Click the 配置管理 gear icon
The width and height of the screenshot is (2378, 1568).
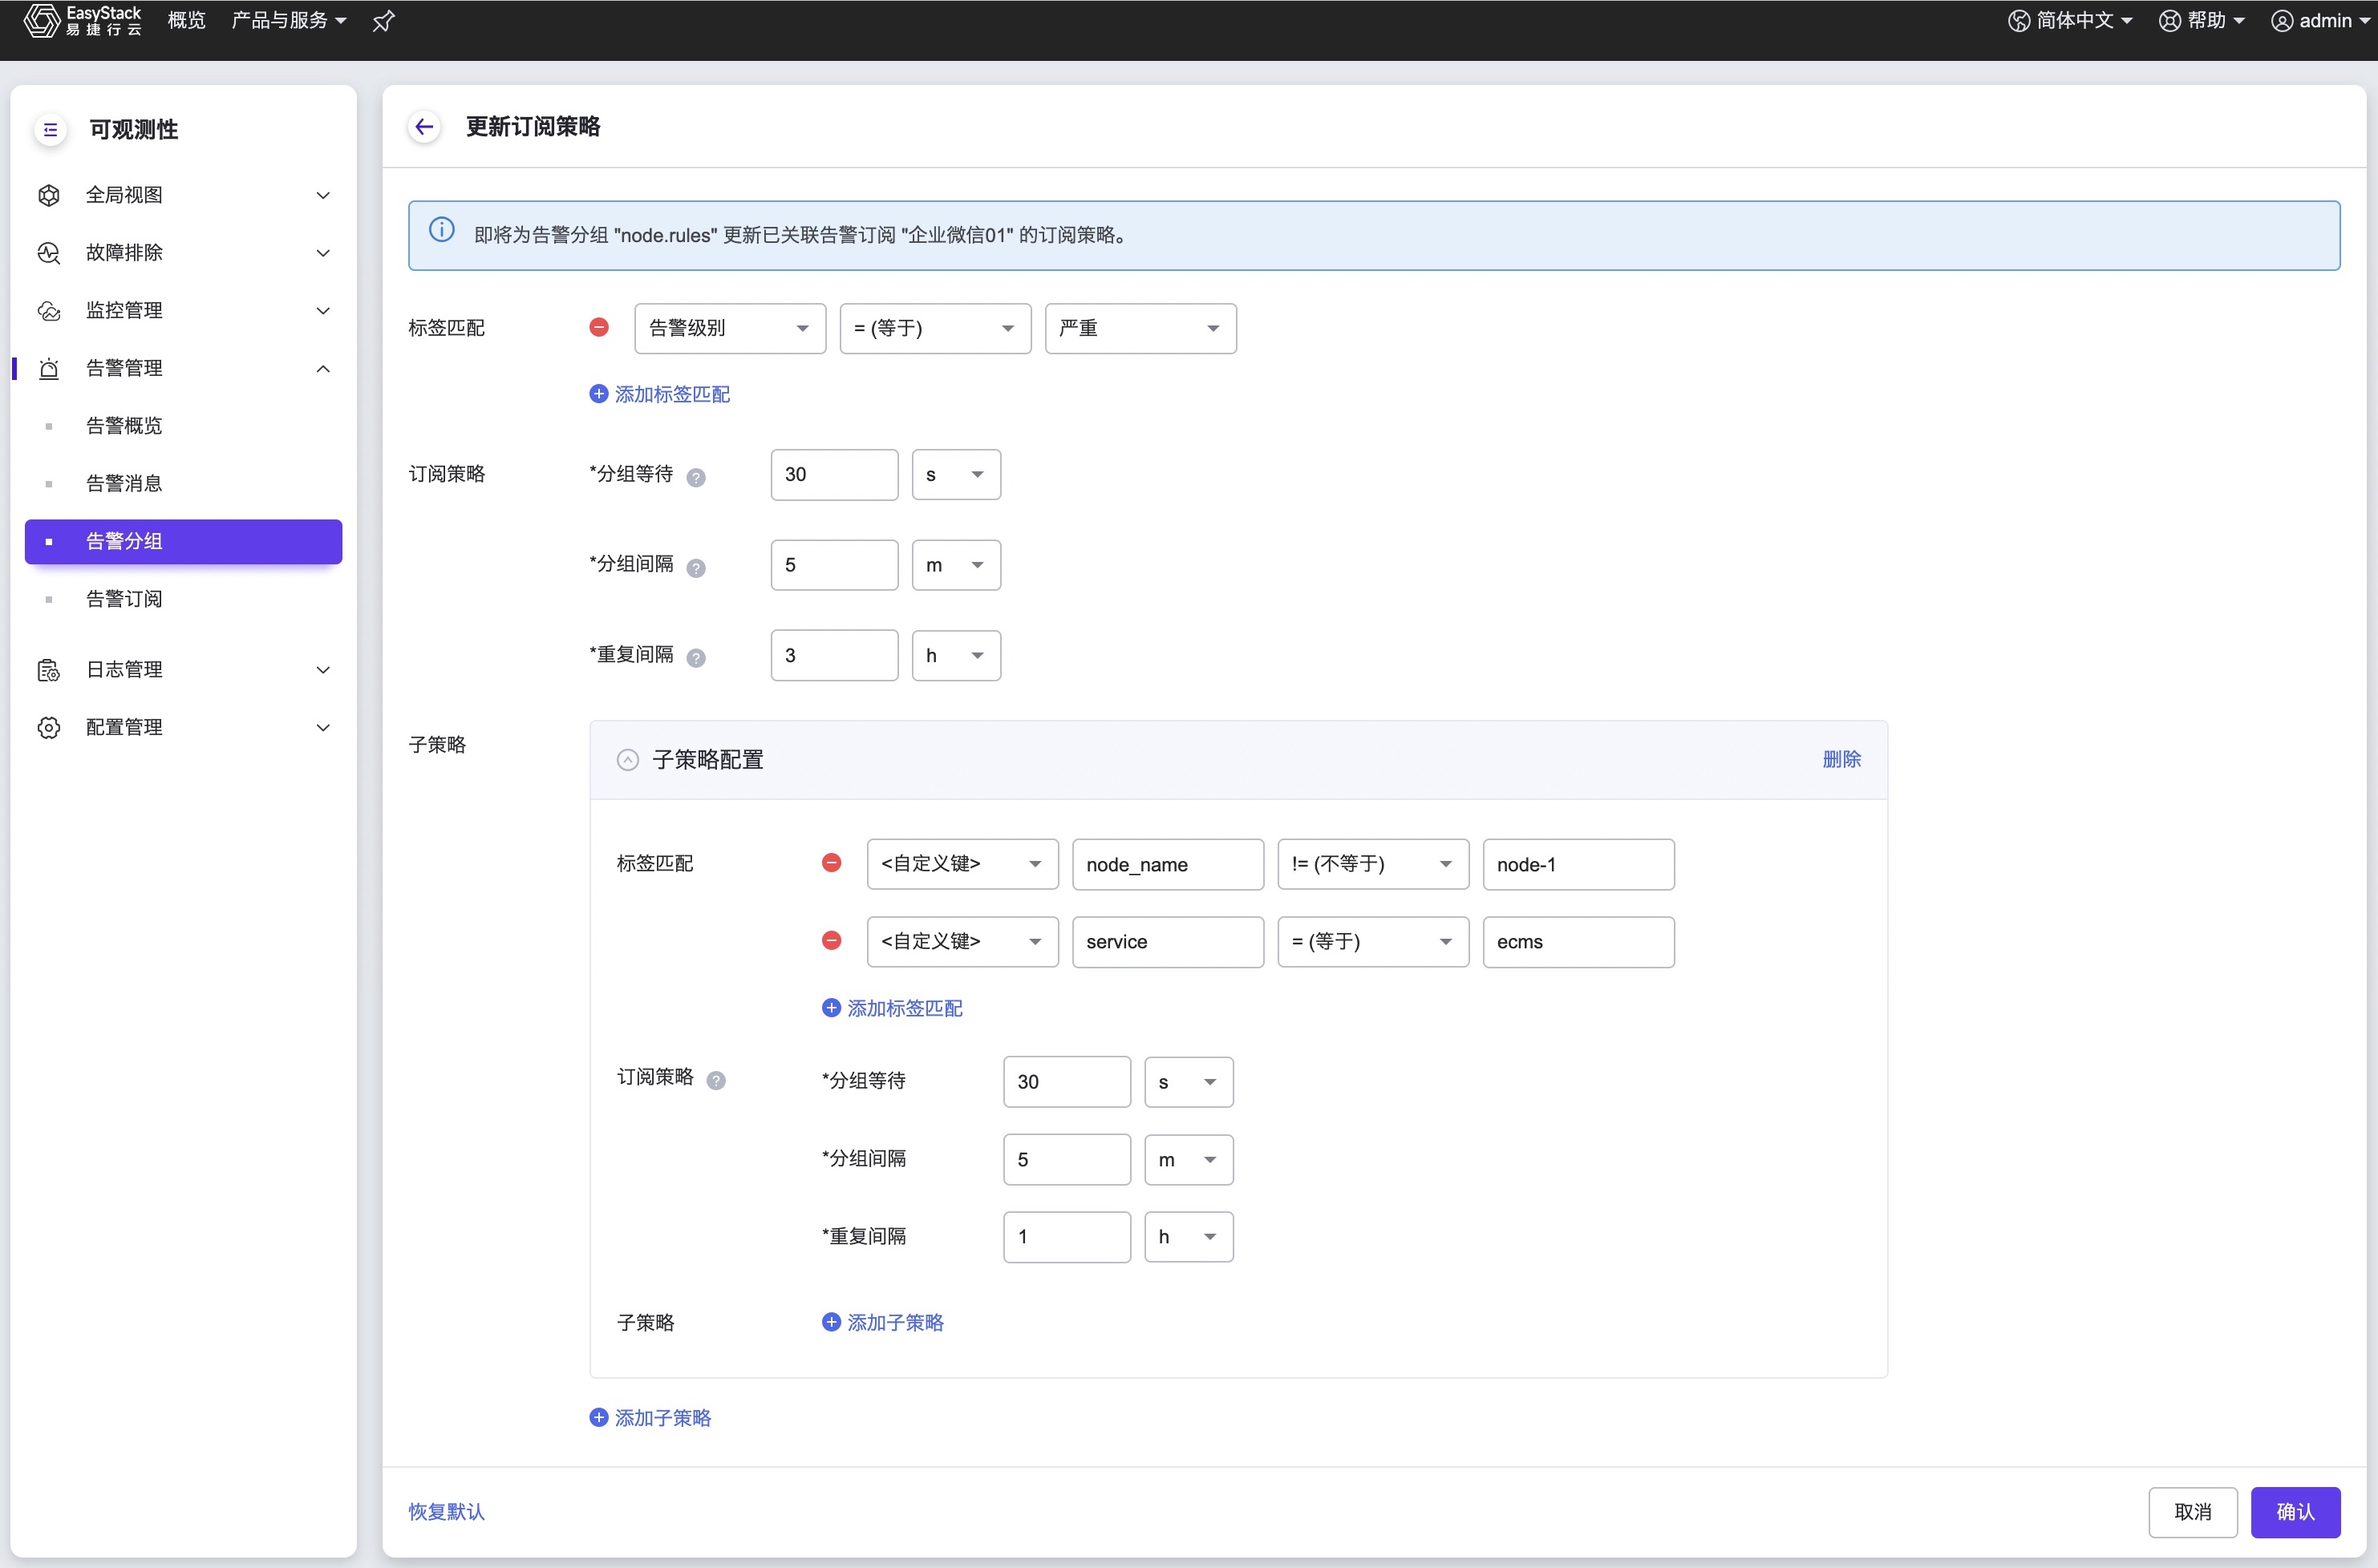coord(48,728)
